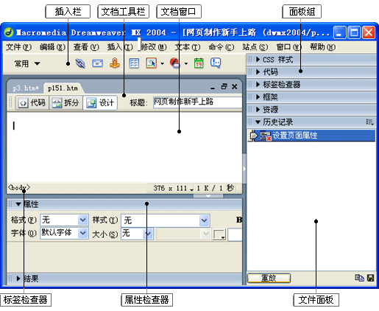Collapse the property inspector with bottom arrow
The height and width of the screenshot is (311, 379).
(x=208, y=196)
